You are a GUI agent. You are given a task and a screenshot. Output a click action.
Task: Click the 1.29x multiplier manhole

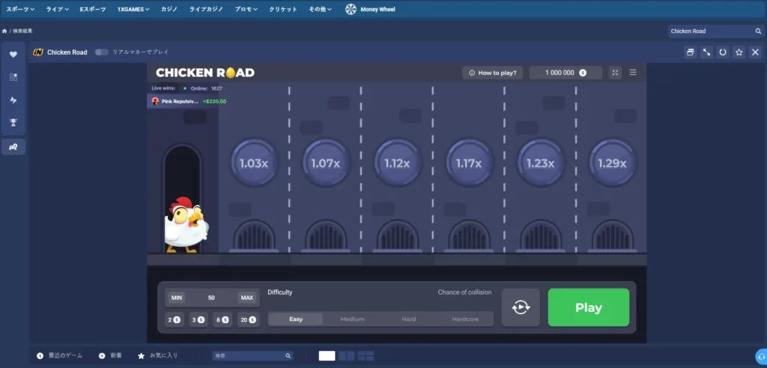pyautogui.click(x=613, y=163)
